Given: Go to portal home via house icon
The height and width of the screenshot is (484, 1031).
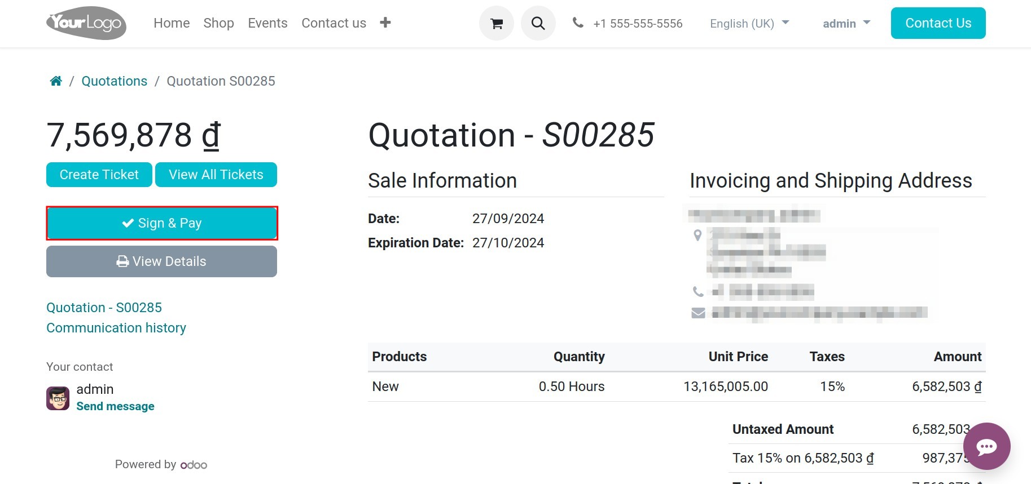Looking at the screenshot, I should click(x=56, y=81).
